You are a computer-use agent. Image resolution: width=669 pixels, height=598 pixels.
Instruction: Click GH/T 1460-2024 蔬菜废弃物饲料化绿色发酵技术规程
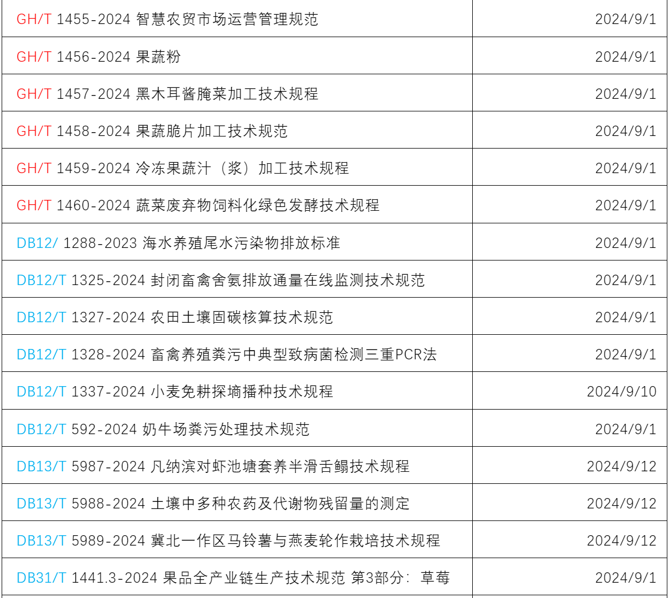click(x=198, y=205)
